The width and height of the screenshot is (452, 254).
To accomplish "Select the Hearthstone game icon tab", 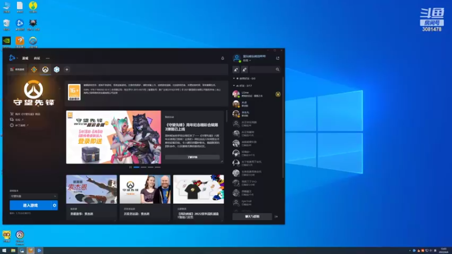I will (34, 69).
